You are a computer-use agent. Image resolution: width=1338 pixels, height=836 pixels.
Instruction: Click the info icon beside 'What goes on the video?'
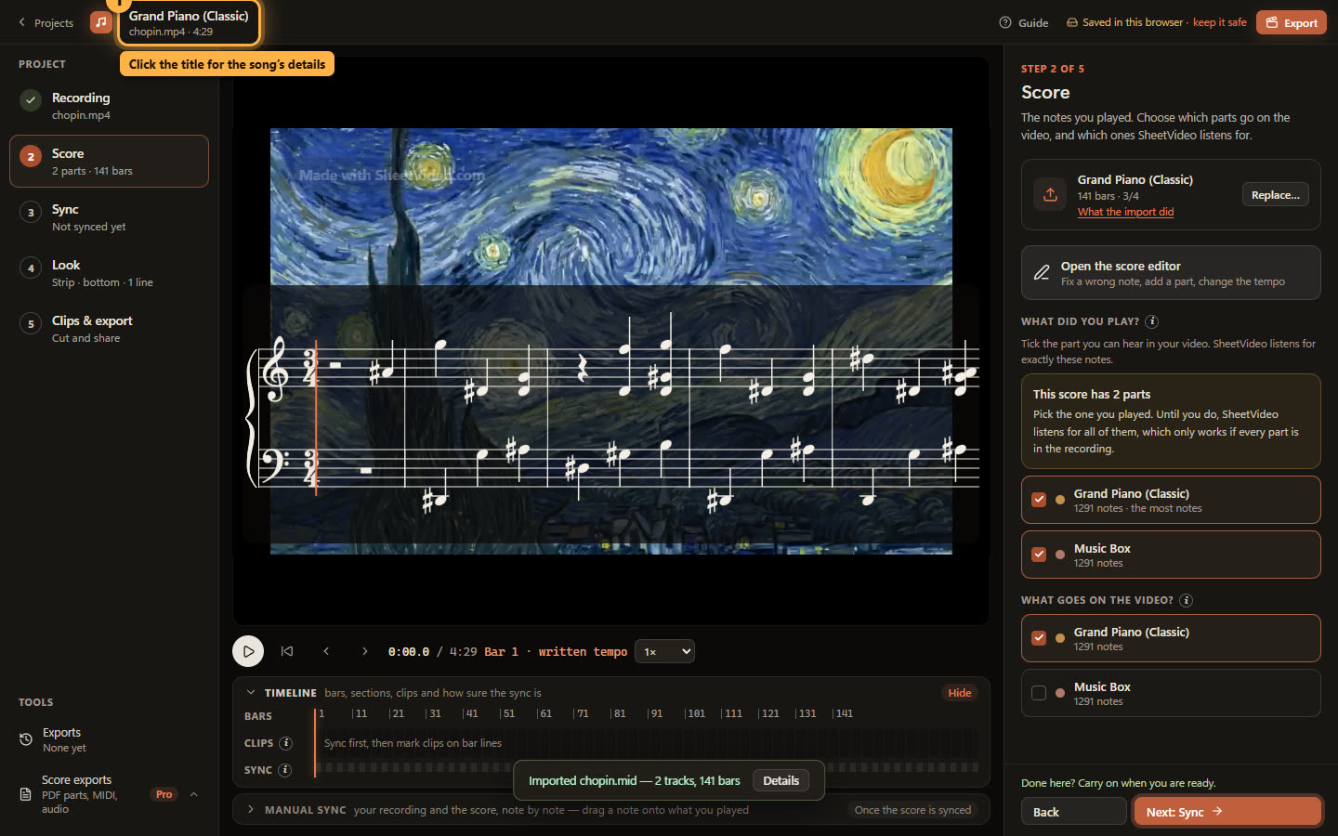pos(1187,600)
